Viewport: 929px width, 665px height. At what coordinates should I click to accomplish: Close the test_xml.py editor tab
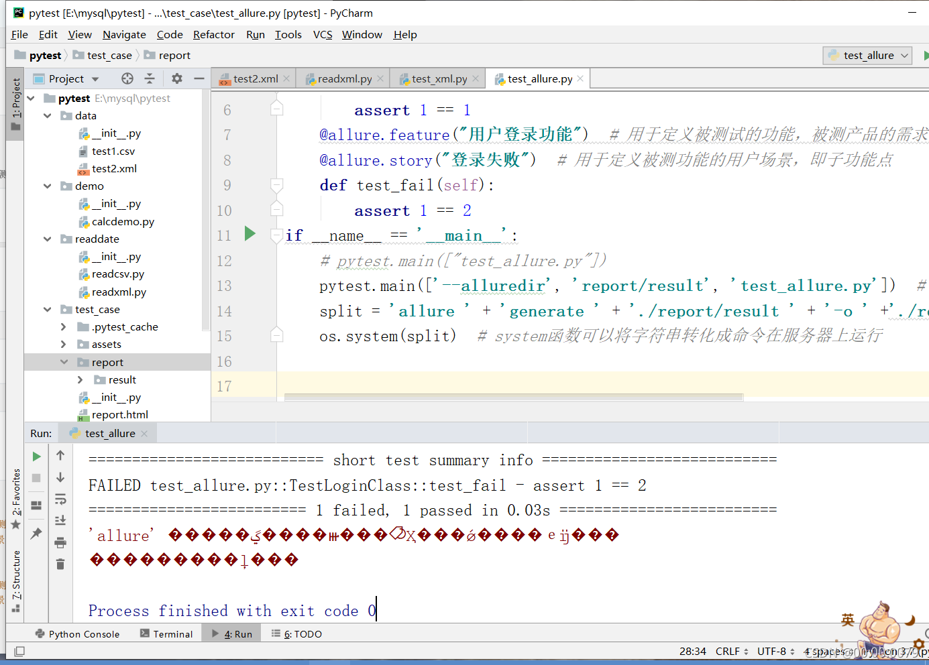[x=476, y=78]
